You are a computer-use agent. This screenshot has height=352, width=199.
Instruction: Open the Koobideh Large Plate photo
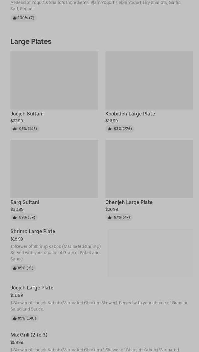coord(149,80)
